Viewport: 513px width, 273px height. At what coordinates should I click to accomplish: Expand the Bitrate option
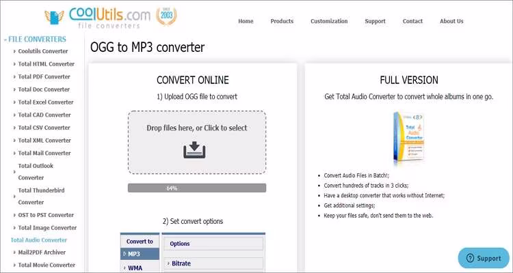coord(213,263)
